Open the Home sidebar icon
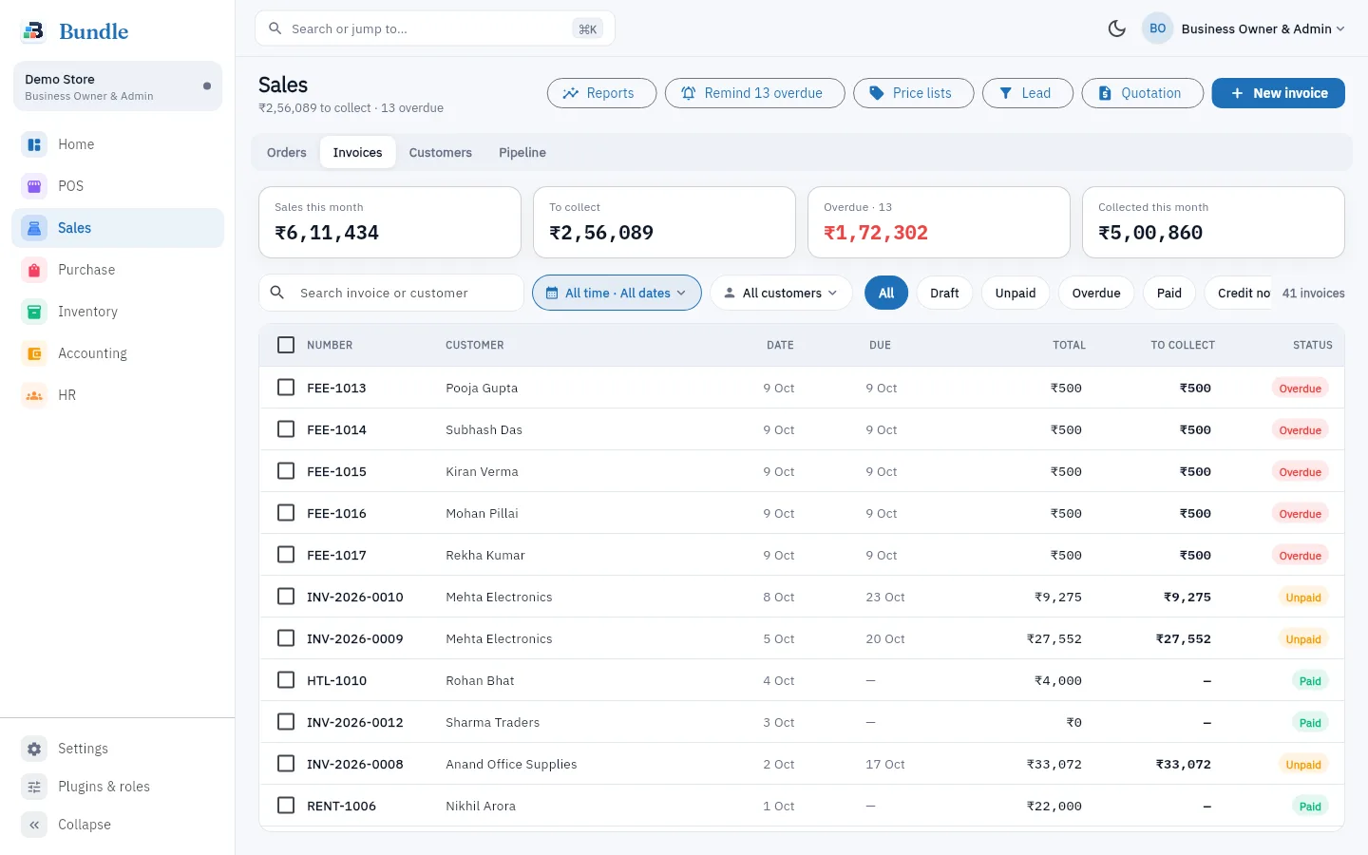 (34, 144)
